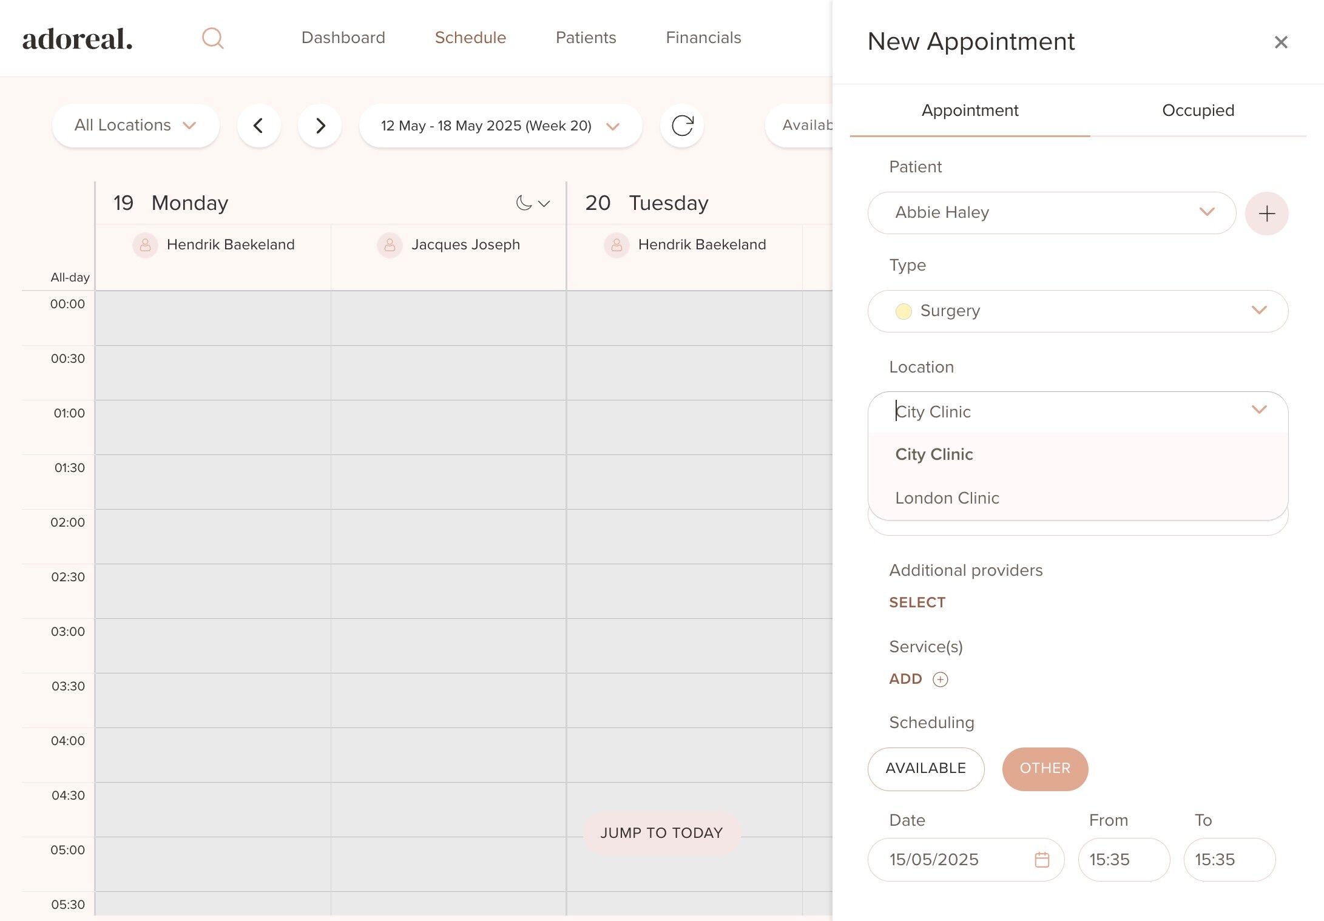Screen dimensions: 1324x921
Task: Select OTHER scheduling option
Action: 1045,769
